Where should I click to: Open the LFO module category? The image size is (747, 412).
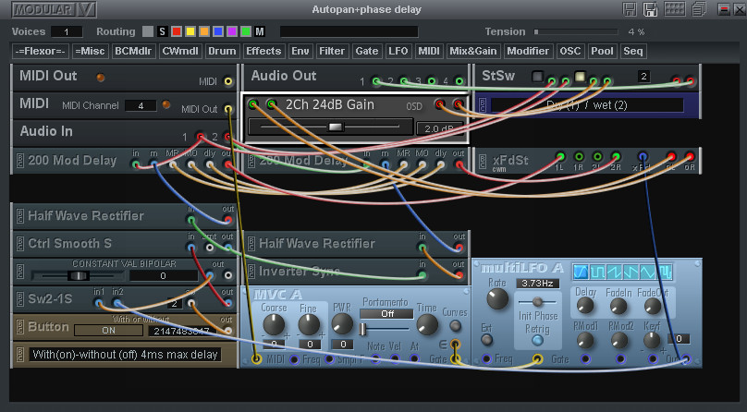click(398, 51)
